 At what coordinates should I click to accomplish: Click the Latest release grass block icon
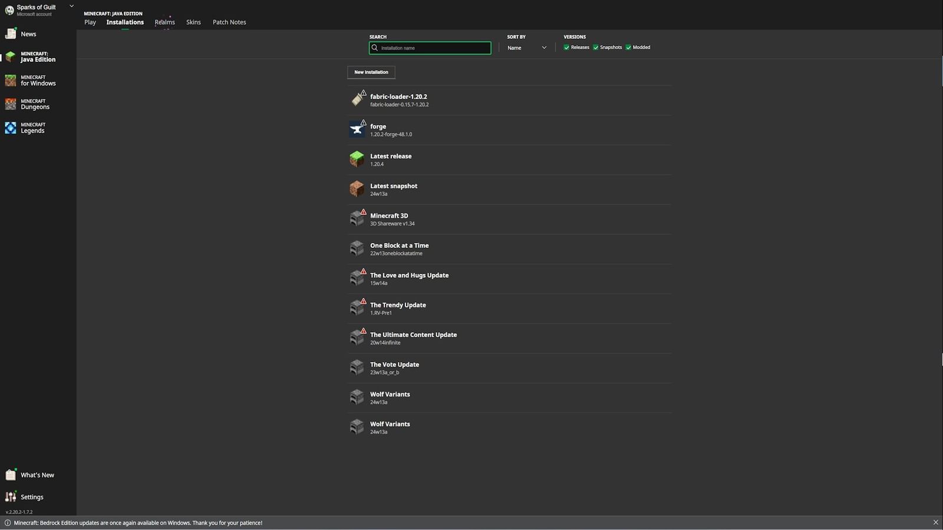(x=357, y=159)
